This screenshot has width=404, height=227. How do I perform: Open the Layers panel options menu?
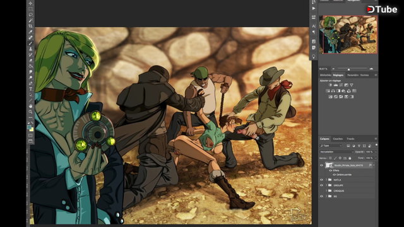pyautogui.click(x=376, y=139)
